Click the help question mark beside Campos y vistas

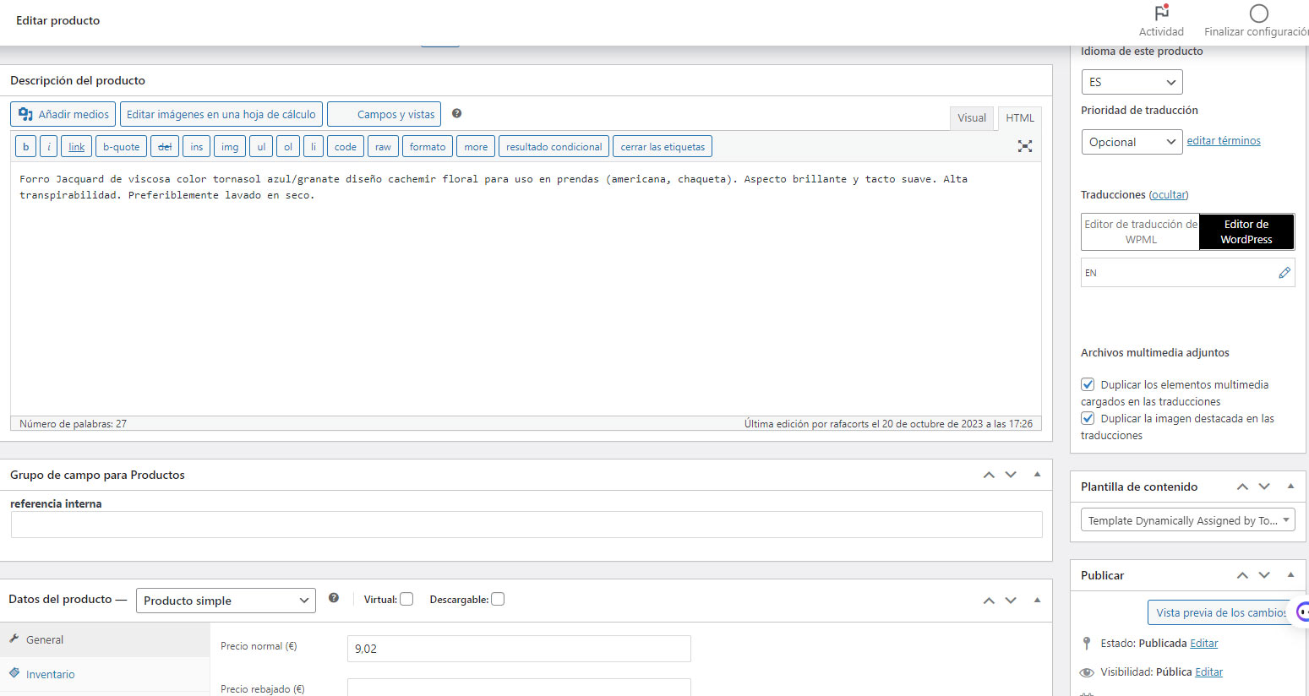tap(456, 113)
